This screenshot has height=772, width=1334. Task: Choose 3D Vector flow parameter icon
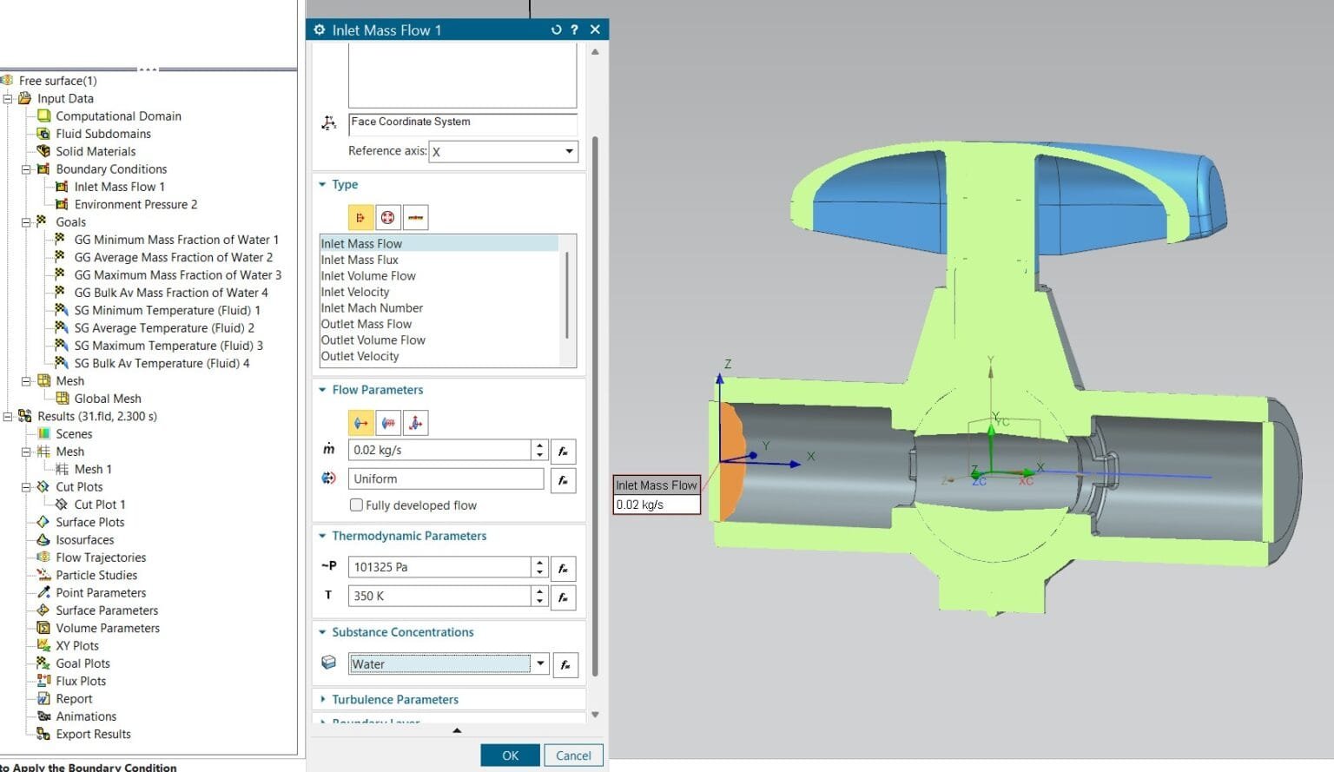coord(416,423)
